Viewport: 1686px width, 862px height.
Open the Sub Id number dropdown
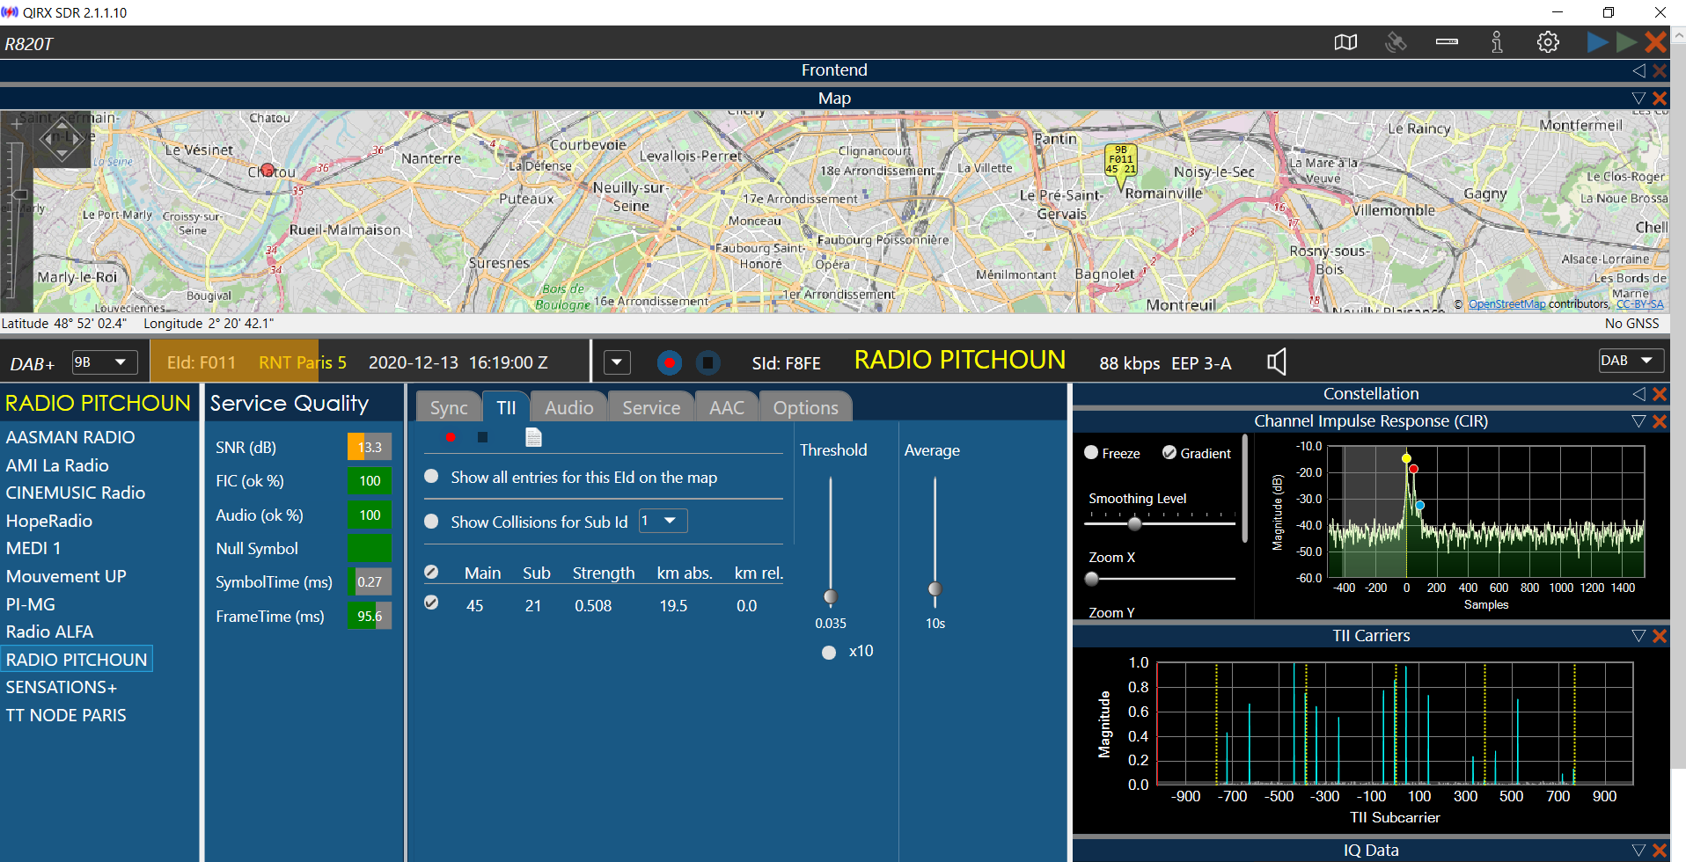663,521
